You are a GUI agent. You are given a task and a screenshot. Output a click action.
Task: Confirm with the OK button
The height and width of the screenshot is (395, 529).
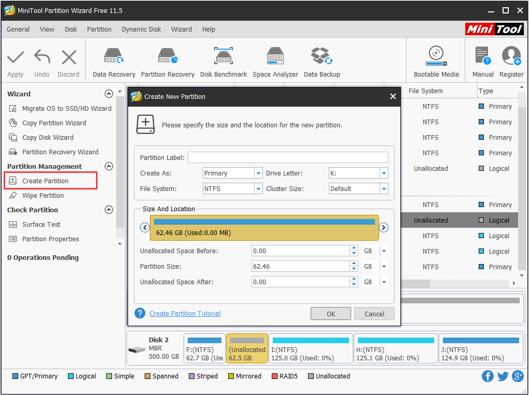tap(331, 314)
